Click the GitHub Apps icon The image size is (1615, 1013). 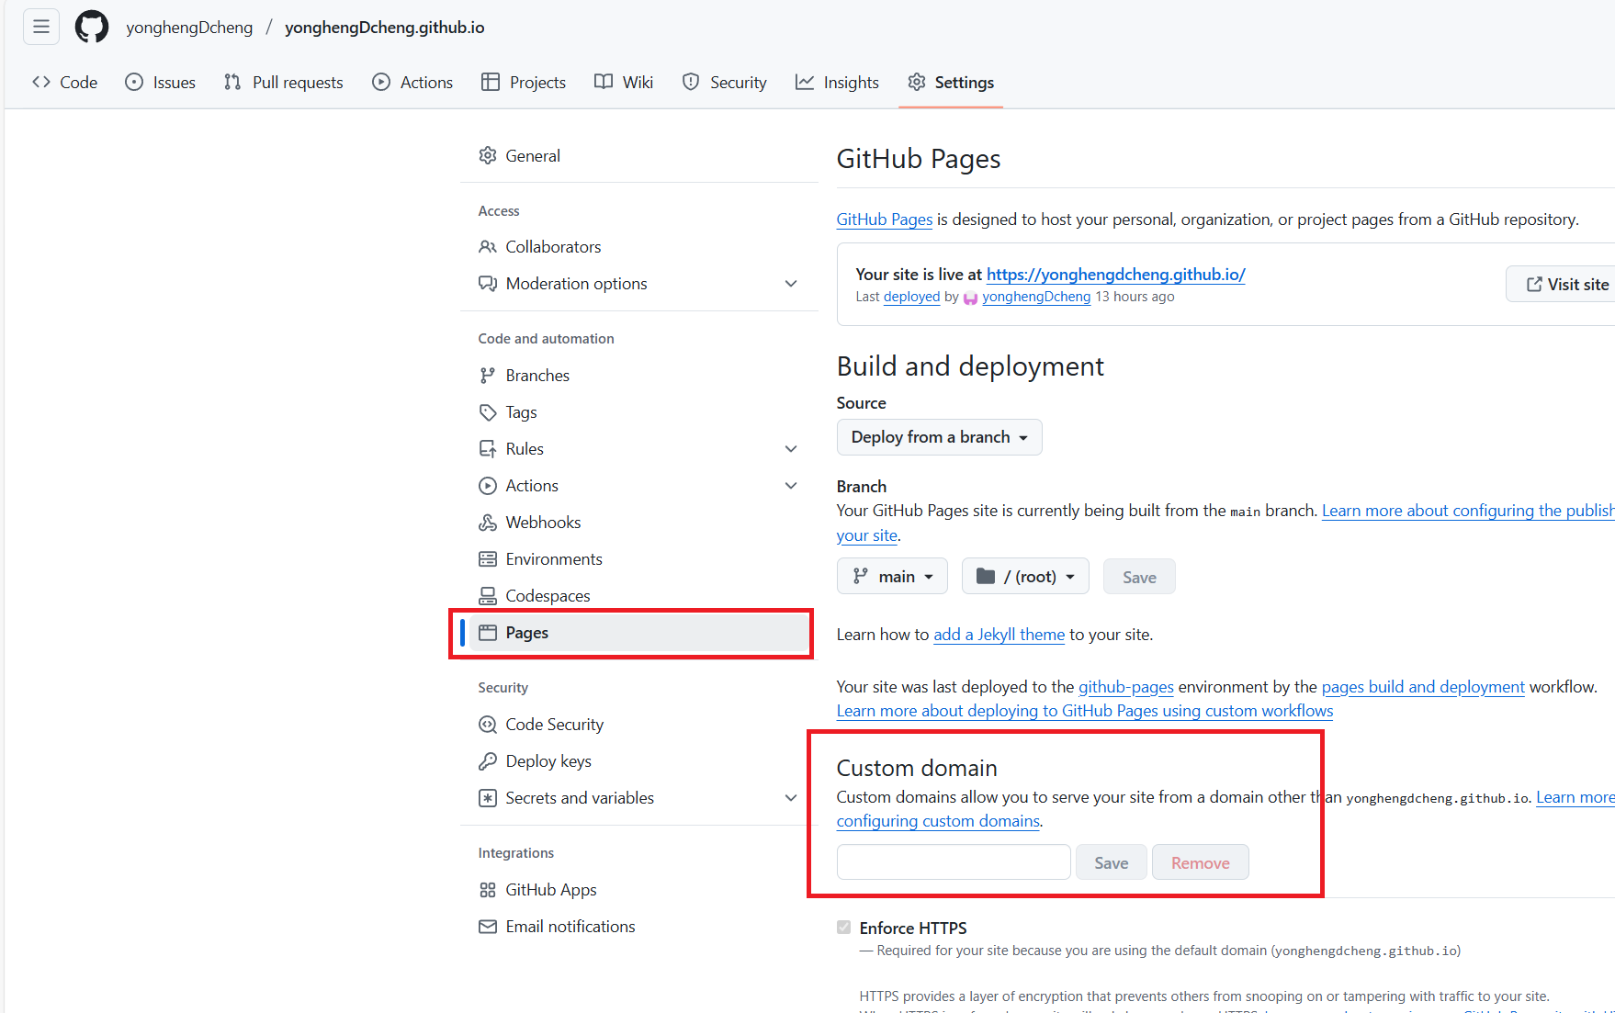coord(487,890)
